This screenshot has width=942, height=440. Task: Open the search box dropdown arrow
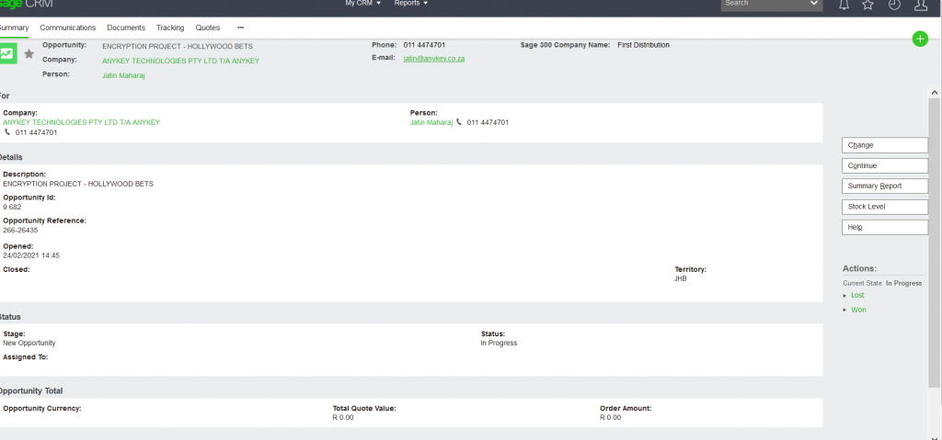pos(813,5)
